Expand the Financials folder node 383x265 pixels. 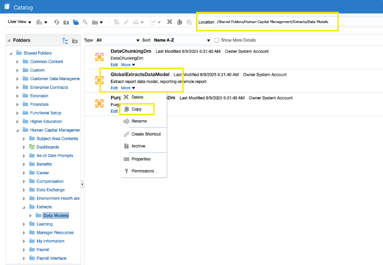[17, 105]
